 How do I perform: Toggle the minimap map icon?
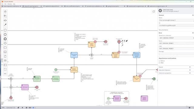click(154, 12)
